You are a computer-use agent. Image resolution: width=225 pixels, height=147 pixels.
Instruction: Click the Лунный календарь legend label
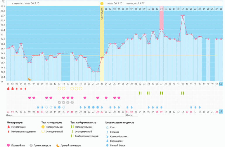point(71,145)
